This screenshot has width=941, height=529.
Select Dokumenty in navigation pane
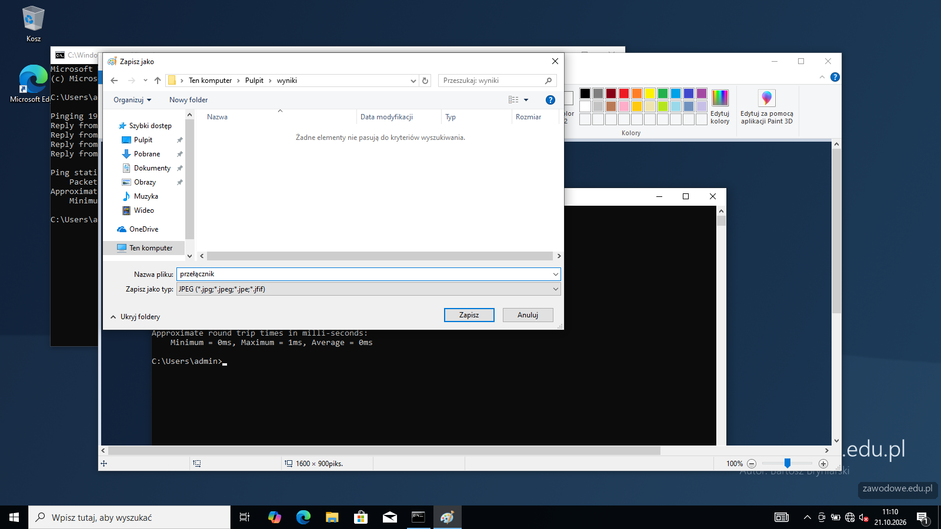[152, 168]
